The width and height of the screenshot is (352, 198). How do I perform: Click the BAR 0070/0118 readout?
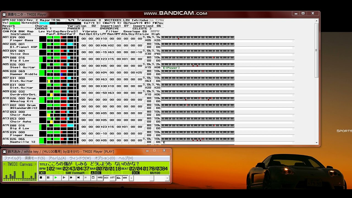tap(105, 169)
